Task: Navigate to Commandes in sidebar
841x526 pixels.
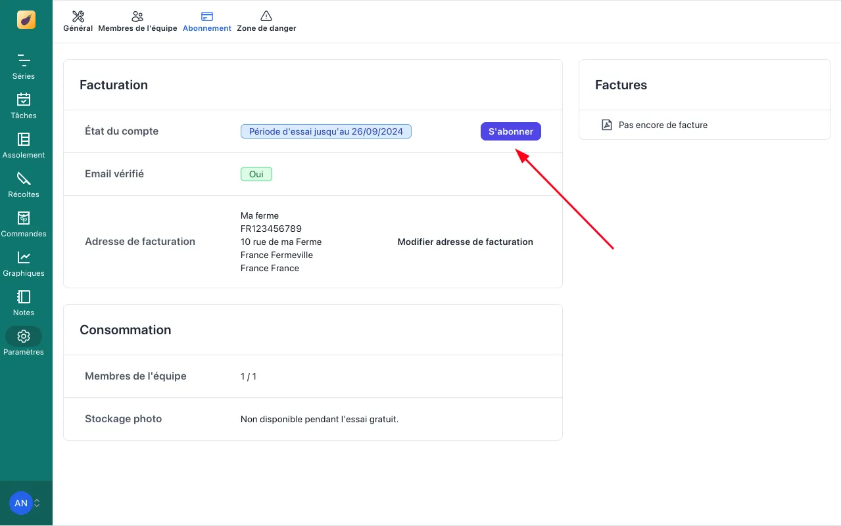Action: click(24, 218)
